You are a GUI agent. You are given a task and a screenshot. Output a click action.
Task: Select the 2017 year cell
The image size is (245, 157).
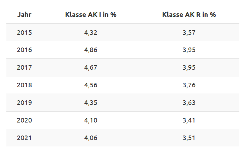pos(24,68)
